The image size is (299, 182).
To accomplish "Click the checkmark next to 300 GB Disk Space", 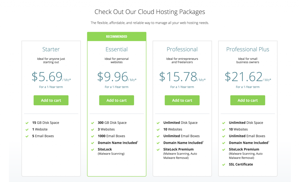I will pos(93,123).
